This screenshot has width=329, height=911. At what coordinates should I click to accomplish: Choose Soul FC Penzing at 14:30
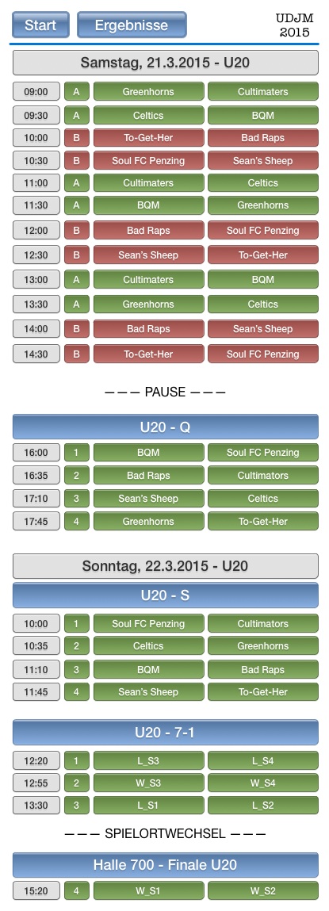click(262, 354)
